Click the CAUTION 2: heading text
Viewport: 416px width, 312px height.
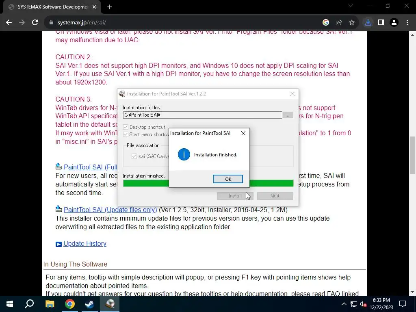(74, 57)
